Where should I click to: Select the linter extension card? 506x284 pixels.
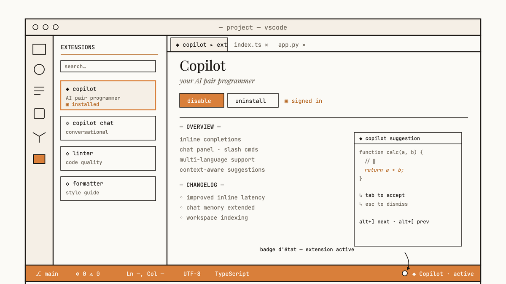tap(108, 158)
